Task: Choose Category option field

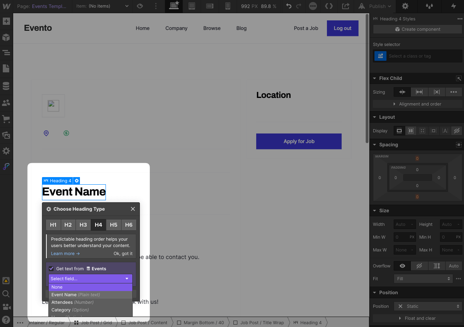Action: (90, 310)
